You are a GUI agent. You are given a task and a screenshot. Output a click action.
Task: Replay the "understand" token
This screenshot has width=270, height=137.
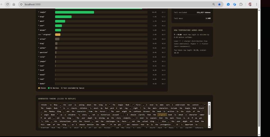[180, 105]
